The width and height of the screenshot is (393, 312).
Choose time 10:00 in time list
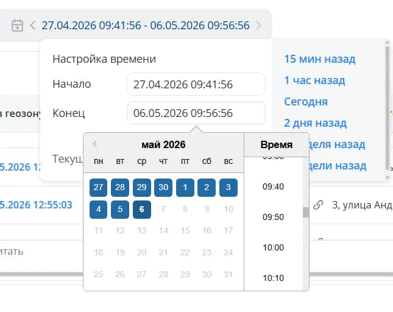coord(273,247)
